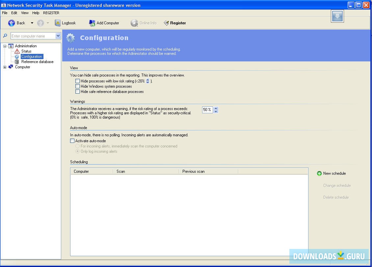Decrease the 50 % warning threshold
Viewport: 372px width, 267px height.
[216, 111]
